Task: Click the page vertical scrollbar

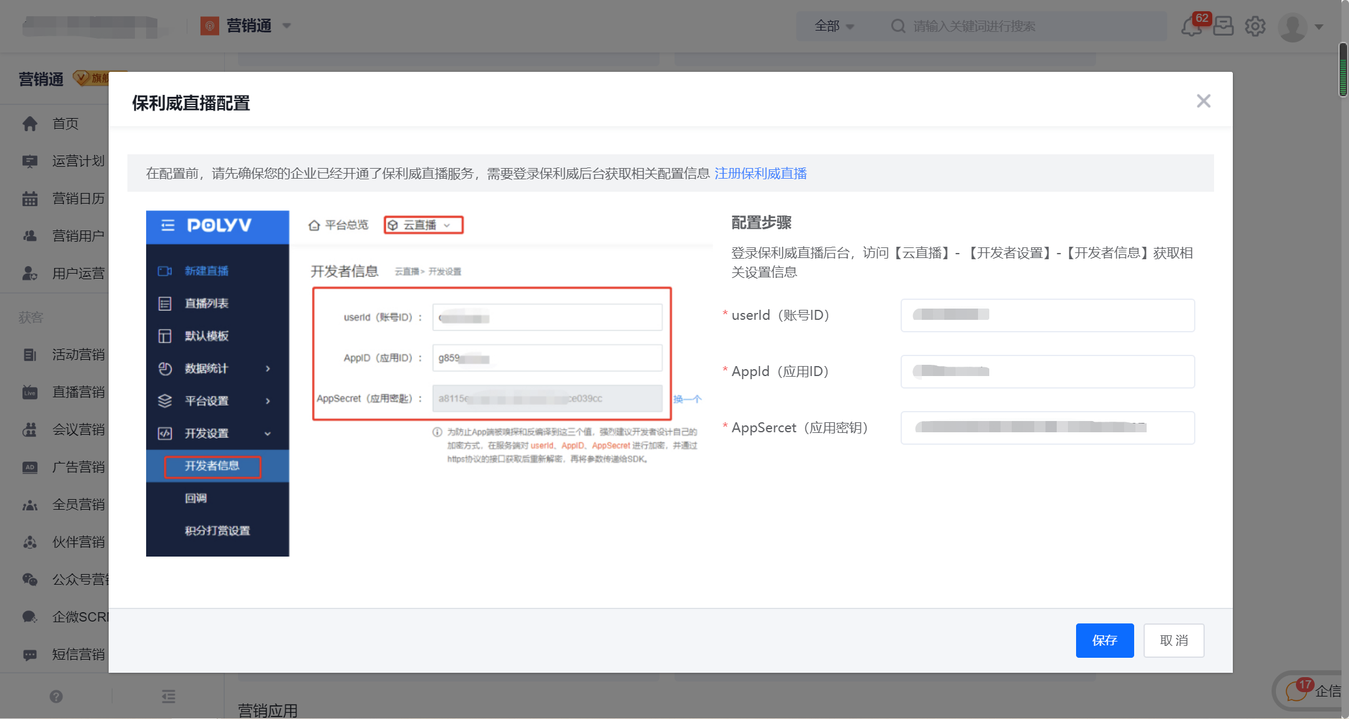Action: [x=1343, y=69]
